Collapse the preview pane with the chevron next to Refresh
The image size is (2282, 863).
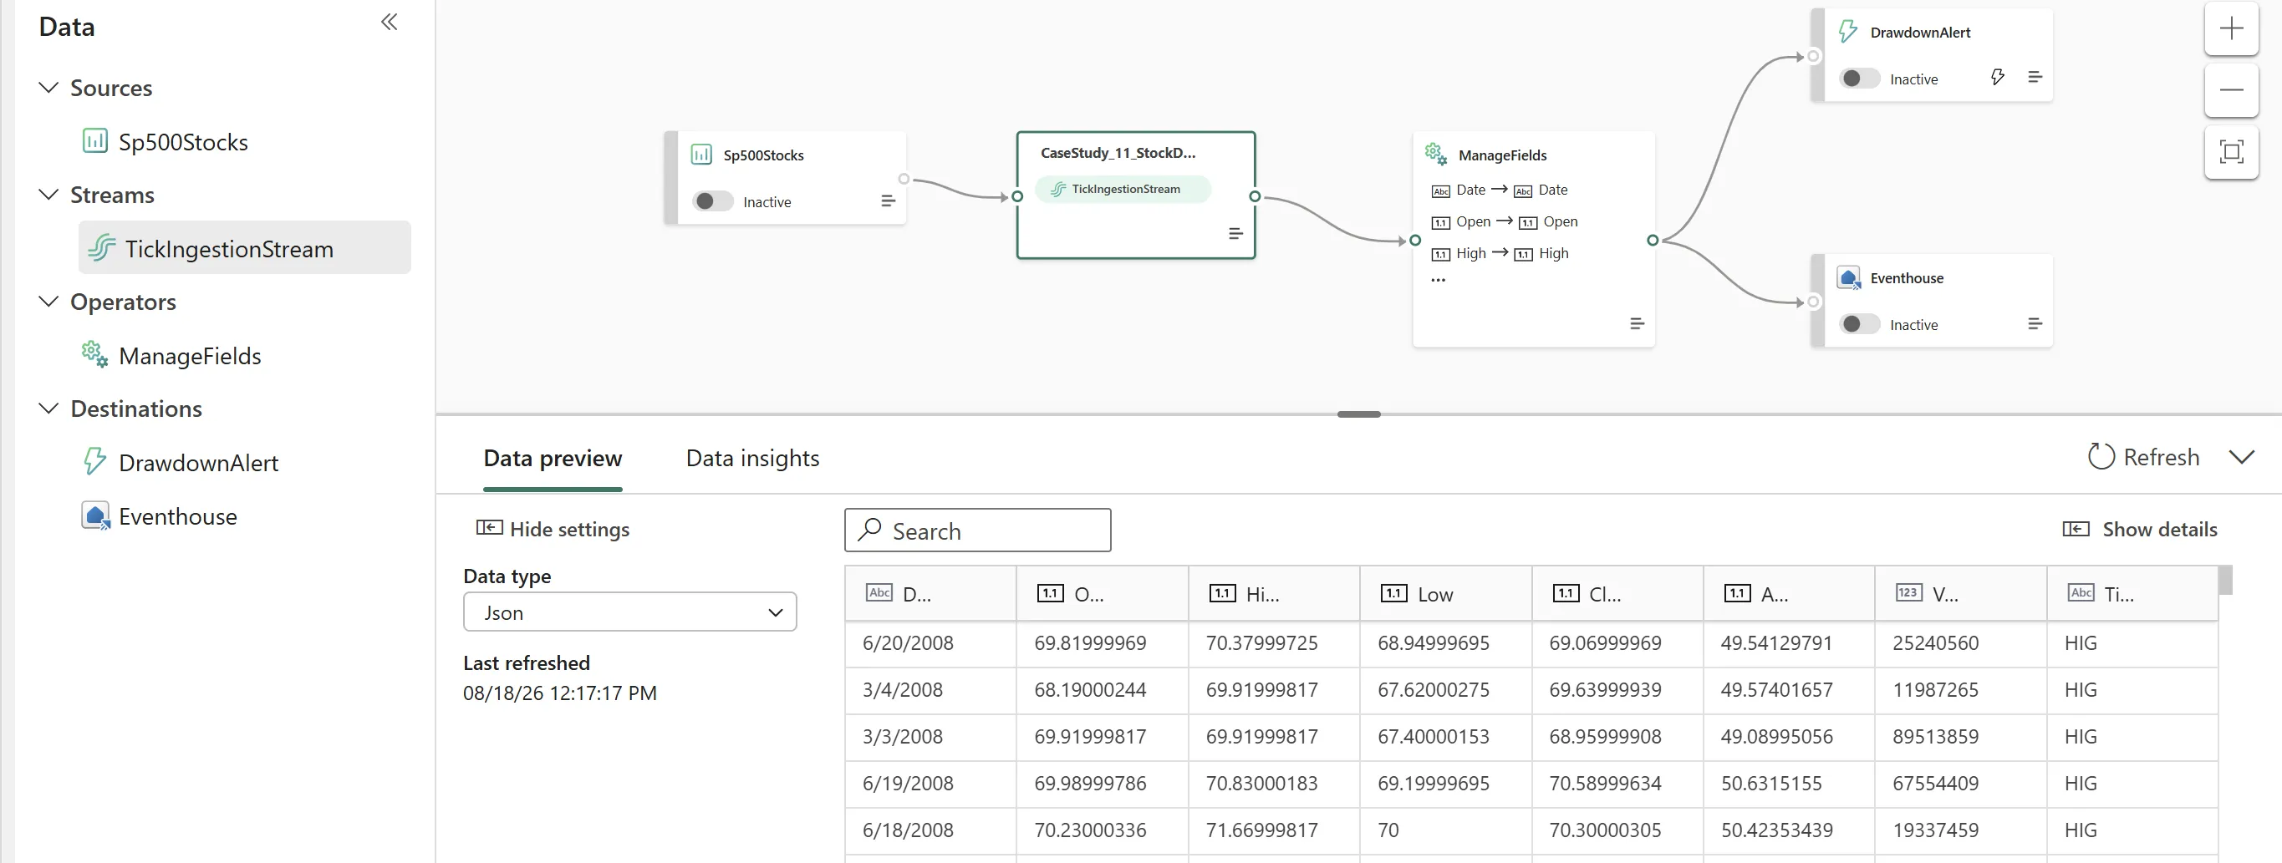[x=2241, y=457]
